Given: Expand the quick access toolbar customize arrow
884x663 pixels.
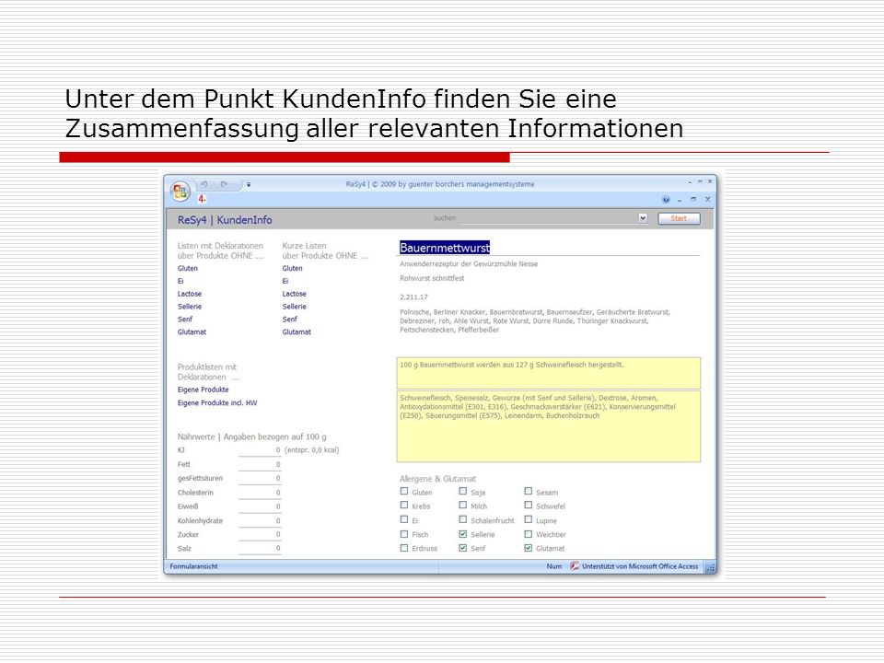Looking at the screenshot, I should click(249, 184).
